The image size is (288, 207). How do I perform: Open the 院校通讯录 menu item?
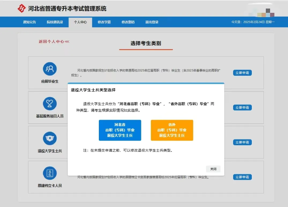(55, 22)
